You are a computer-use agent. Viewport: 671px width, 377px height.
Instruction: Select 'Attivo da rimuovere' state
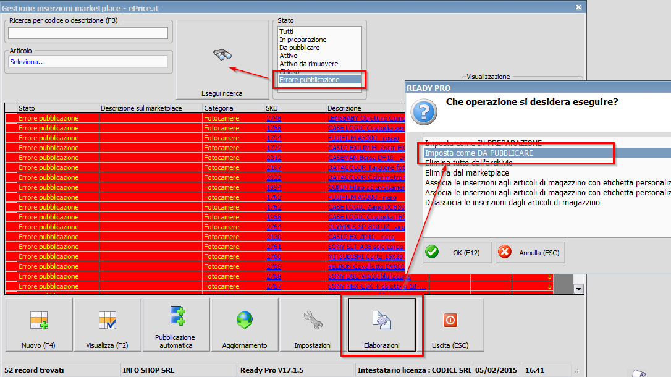(x=308, y=64)
